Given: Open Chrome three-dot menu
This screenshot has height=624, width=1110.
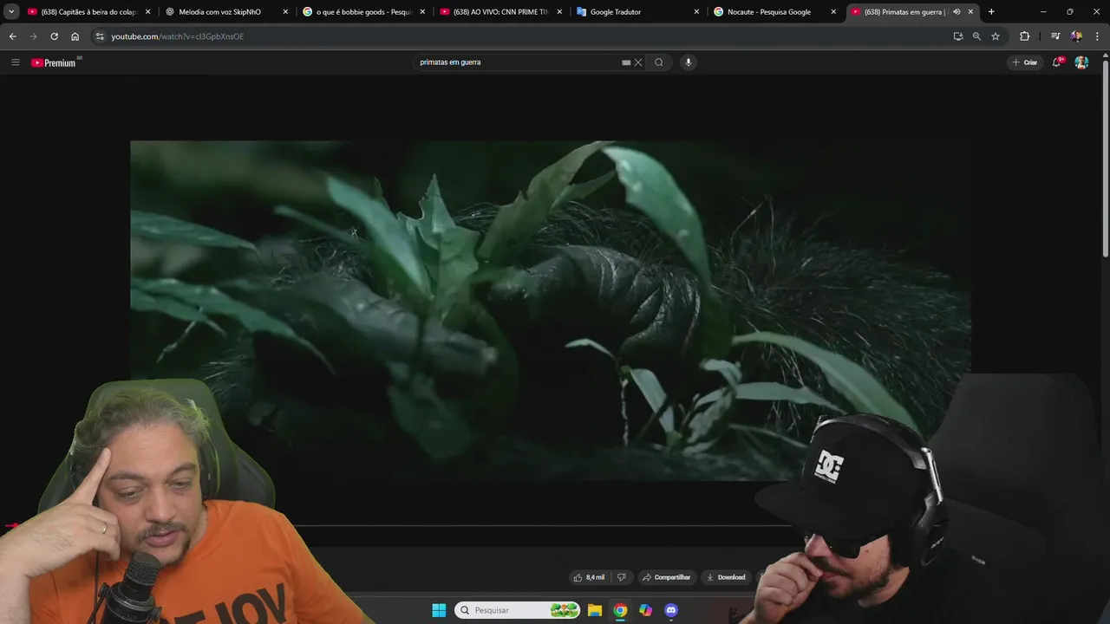Looking at the screenshot, I should click(x=1098, y=36).
